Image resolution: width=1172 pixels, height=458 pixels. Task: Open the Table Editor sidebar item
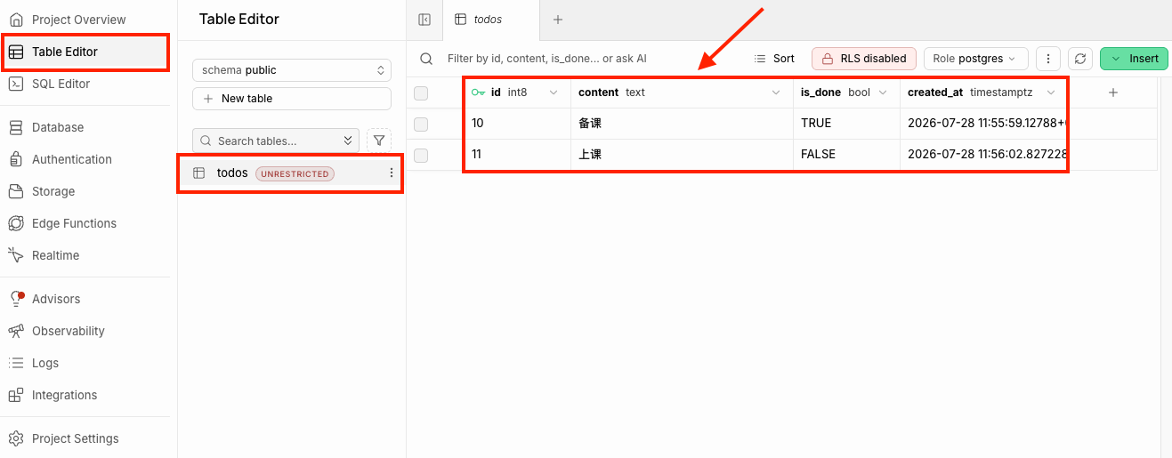pos(85,52)
